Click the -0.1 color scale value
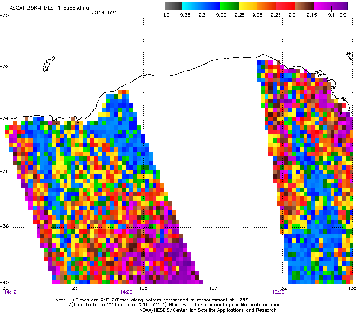Viewport: 356px width, 313px height. pyautogui.click(x=330, y=15)
